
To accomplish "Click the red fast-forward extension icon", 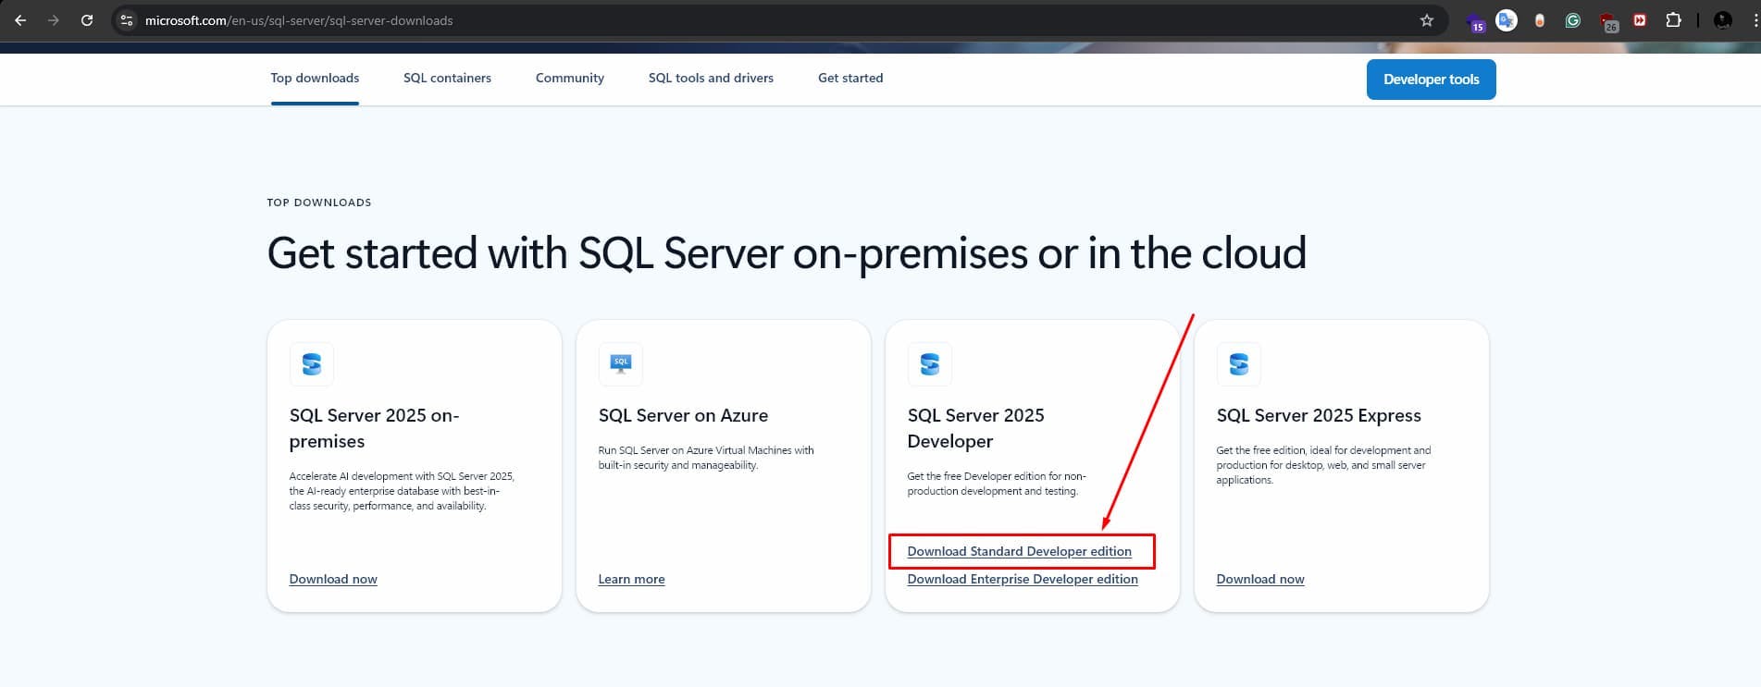I will (1640, 20).
